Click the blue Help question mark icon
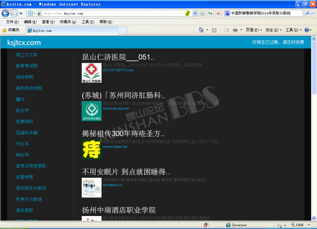This screenshot has width=317, height=229. click(x=307, y=30)
